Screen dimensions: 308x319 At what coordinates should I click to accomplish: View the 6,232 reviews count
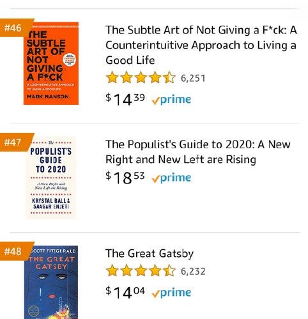click(x=193, y=271)
